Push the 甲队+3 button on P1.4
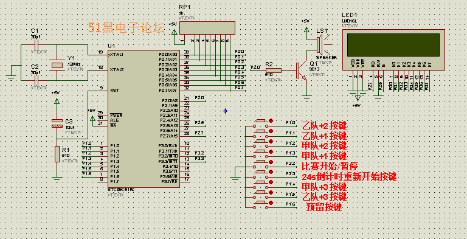 click(261, 182)
